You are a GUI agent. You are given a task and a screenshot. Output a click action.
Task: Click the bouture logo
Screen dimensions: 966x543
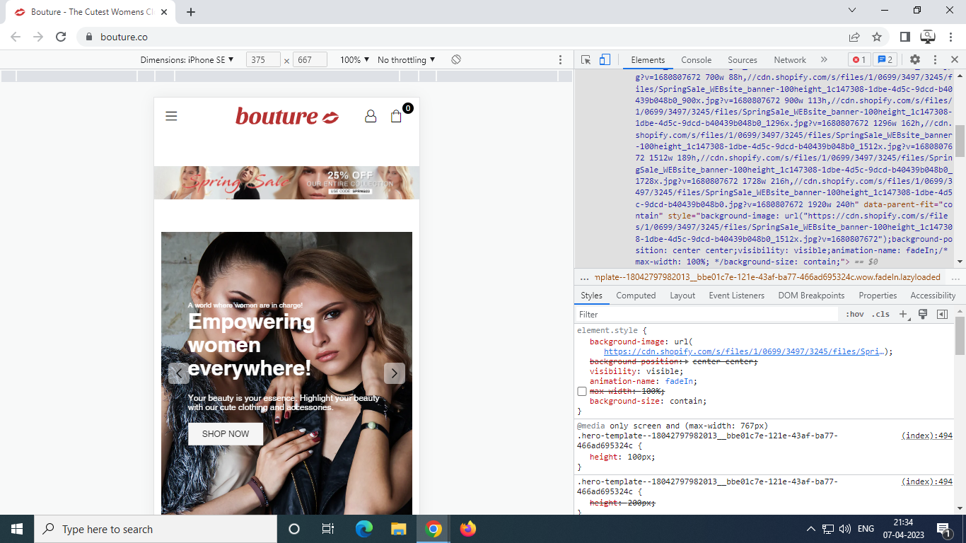click(x=287, y=116)
